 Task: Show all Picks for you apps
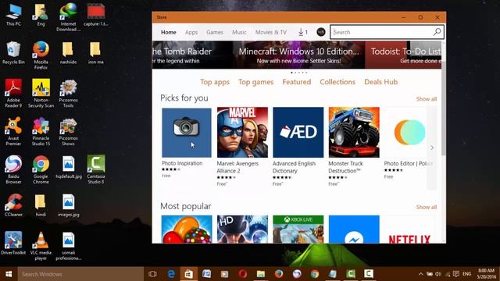coord(427,99)
